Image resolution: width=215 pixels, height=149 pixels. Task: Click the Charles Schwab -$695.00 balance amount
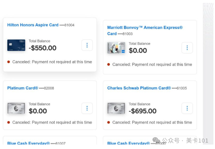coord(142,111)
